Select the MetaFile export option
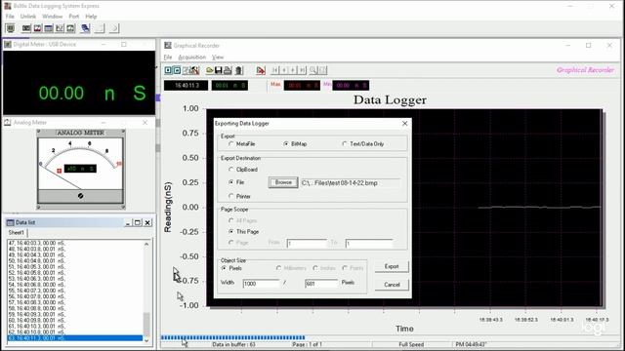Viewport: 625px width, 351px height. (x=242, y=144)
